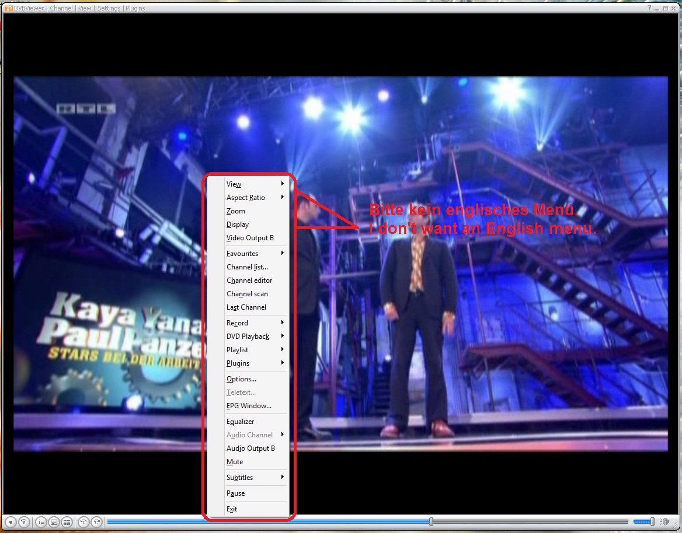Click the clockwise C arrow icon
The image size is (682, 533).
pyautogui.click(x=97, y=522)
